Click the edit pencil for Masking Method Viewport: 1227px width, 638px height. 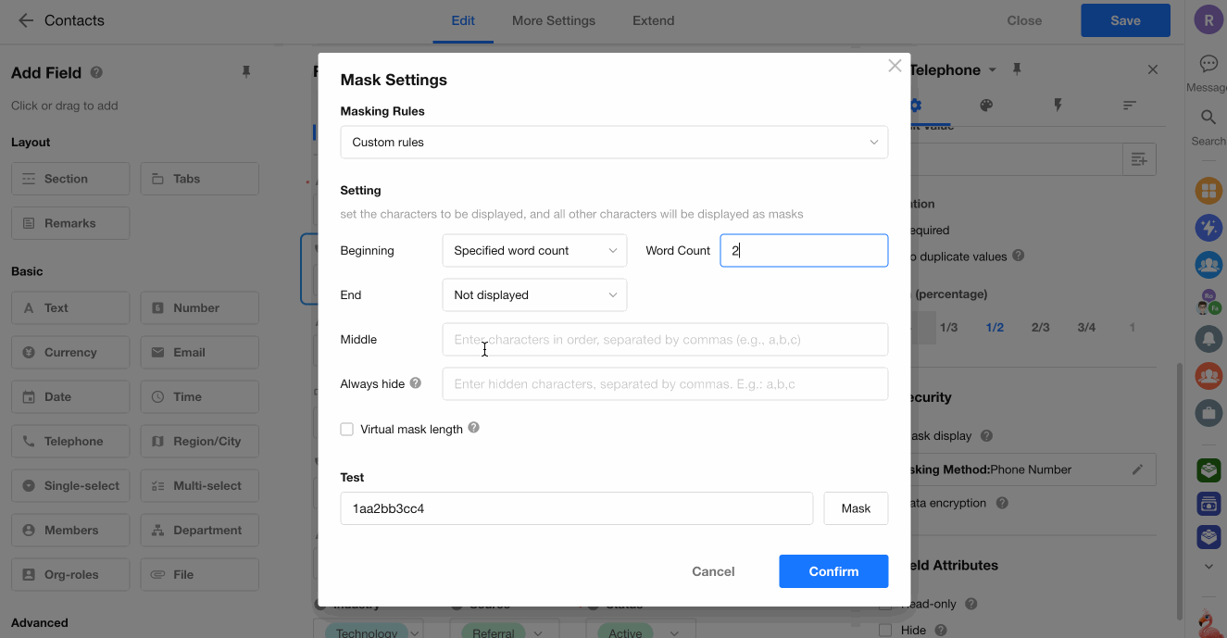1138,469
